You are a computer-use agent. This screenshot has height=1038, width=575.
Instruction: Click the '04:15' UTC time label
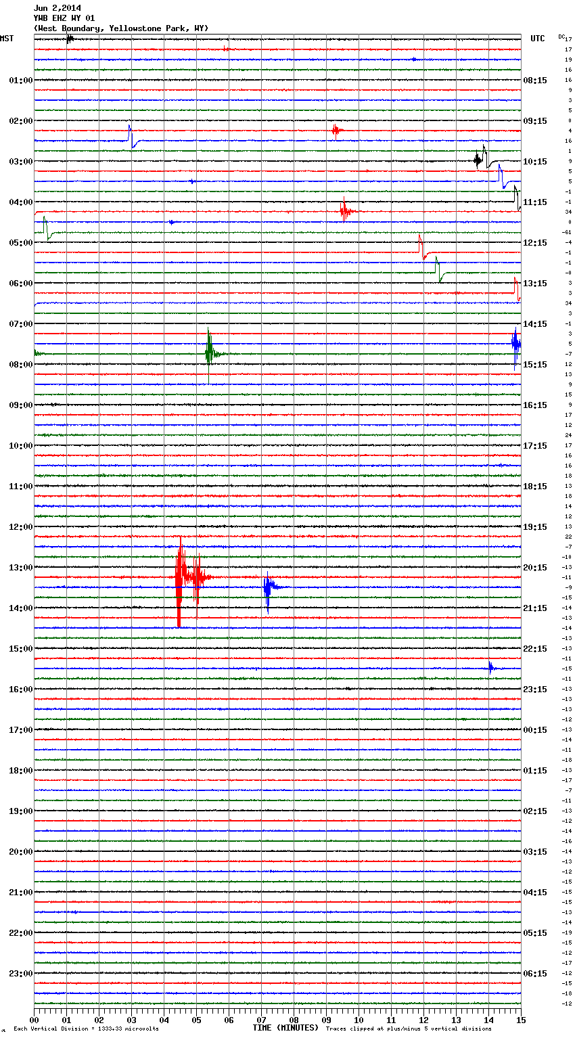tap(535, 893)
